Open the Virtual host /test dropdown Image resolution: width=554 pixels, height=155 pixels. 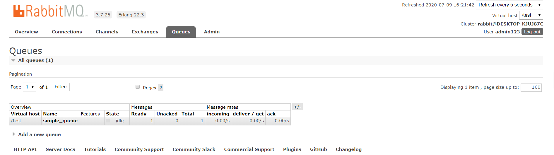pyautogui.click(x=531, y=15)
